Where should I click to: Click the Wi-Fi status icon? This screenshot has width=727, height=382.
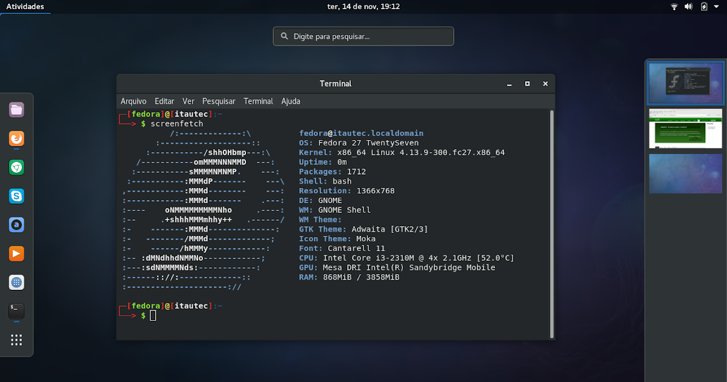[x=674, y=7]
